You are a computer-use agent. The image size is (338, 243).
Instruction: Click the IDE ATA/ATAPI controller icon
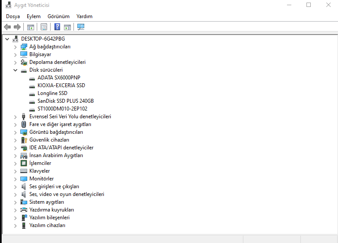coord(24,148)
